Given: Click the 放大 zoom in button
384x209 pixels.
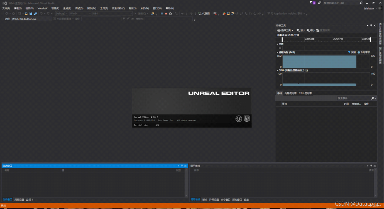Looking at the screenshot, I should (301, 30).
